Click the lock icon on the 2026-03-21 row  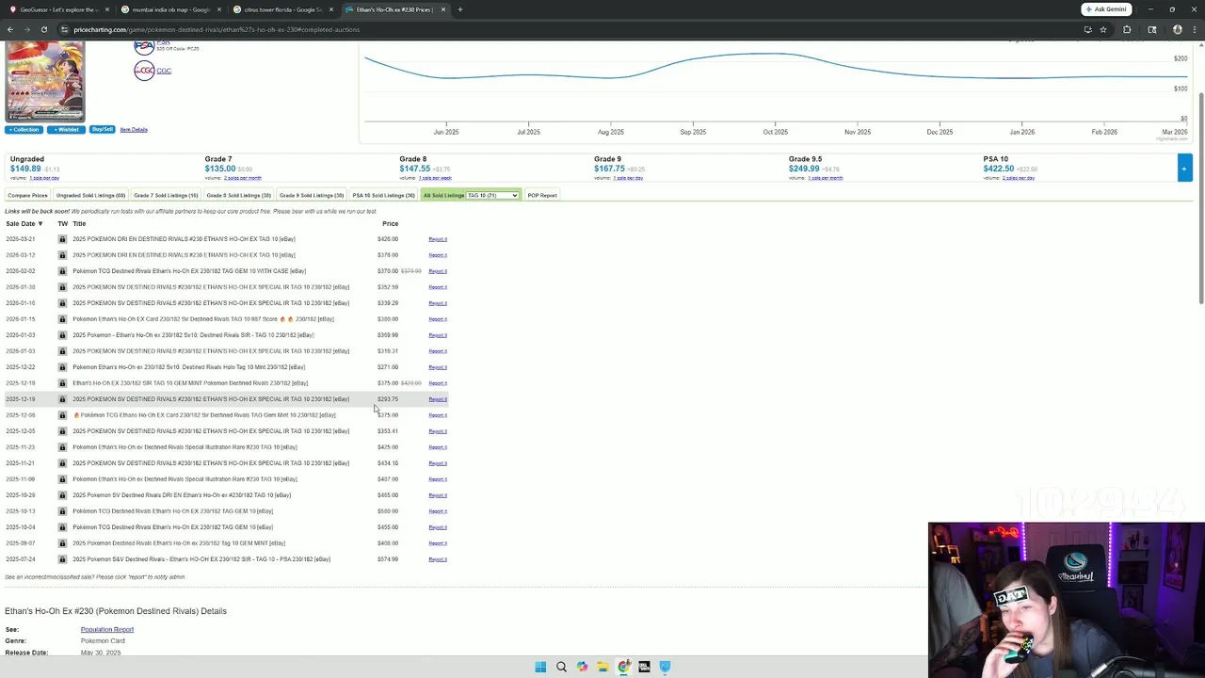tap(62, 239)
